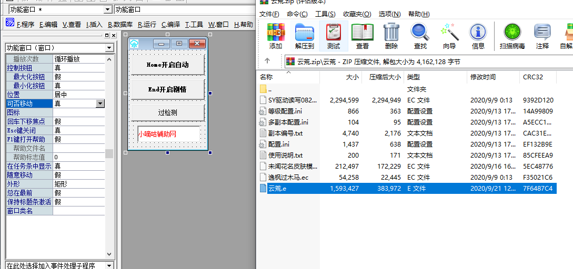The height and width of the screenshot is (269, 573).
Task: Click the 小嘀咕辅助网 text box
Action: pos(168,134)
